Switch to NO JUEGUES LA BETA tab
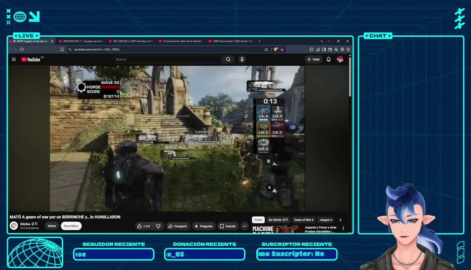Viewport: 471px width, 270px height. [x=130, y=41]
